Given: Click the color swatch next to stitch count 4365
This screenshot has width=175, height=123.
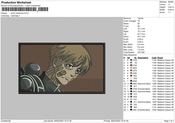Looking at the screenshot, I should (x=131, y=73).
